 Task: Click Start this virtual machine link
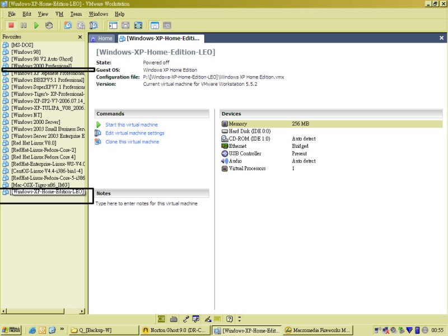(132, 125)
